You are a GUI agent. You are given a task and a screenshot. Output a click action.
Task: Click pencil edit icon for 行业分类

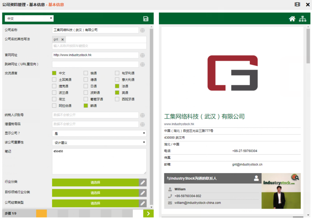pos(143,182)
